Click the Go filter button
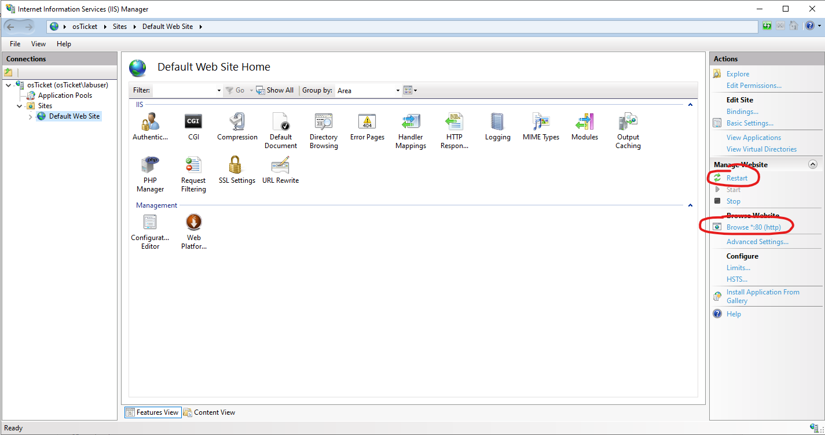Image resolution: width=825 pixels, height=435 pixels. [x=235, y=90]
